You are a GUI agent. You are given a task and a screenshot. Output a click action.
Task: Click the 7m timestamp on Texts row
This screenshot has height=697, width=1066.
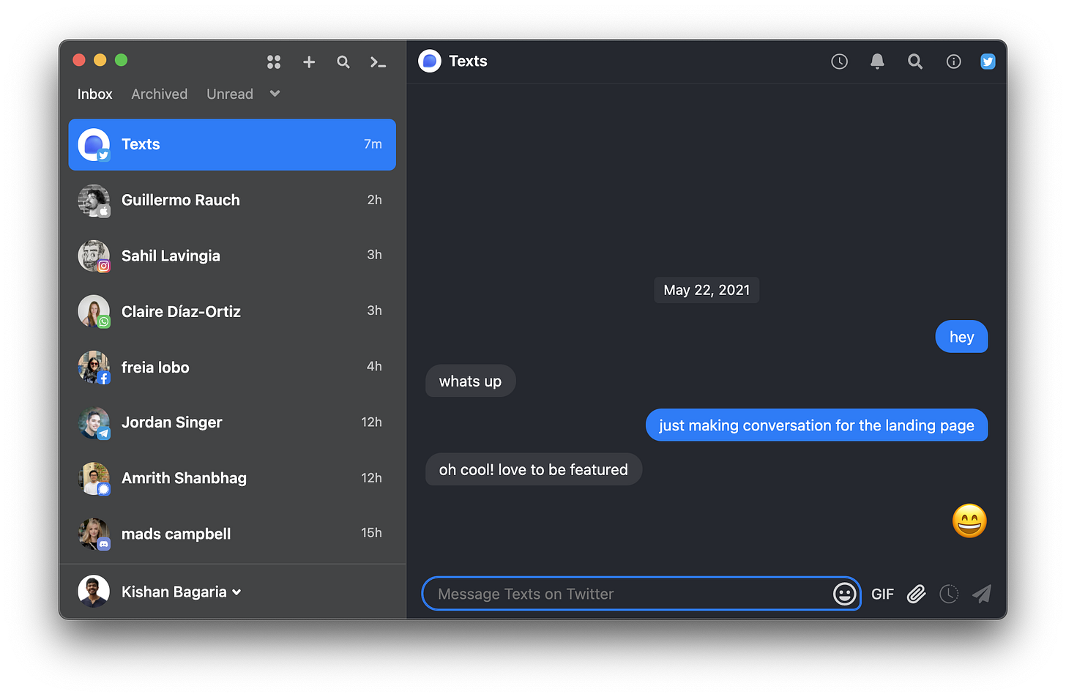point(373,144)
